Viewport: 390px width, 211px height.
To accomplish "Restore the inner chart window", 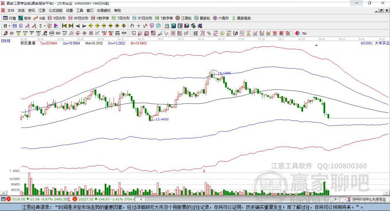I will [x=382, y=10].
